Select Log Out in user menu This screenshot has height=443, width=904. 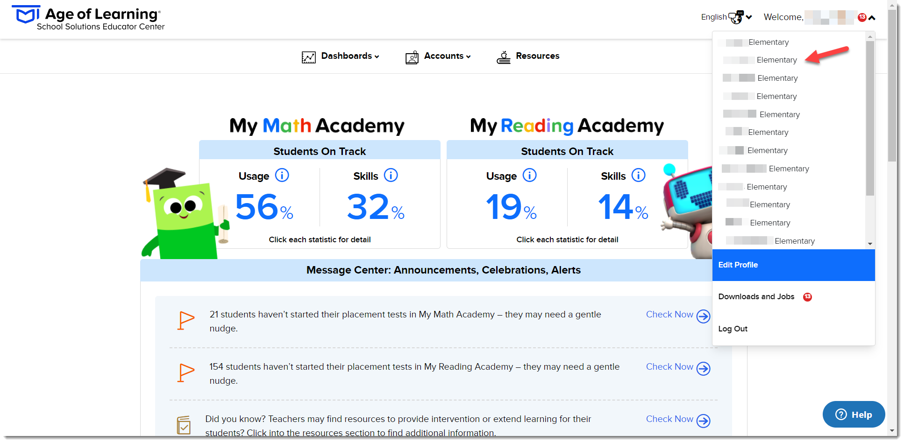point(733,329)
